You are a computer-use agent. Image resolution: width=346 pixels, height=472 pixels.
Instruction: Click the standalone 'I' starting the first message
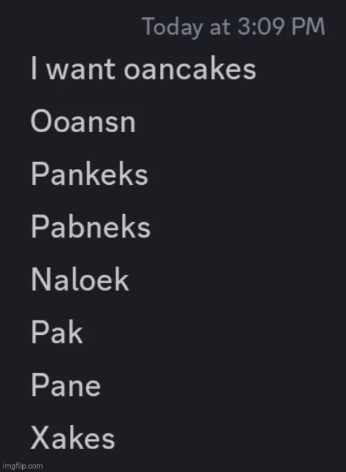pyautogui.click(x=34, y=69)
